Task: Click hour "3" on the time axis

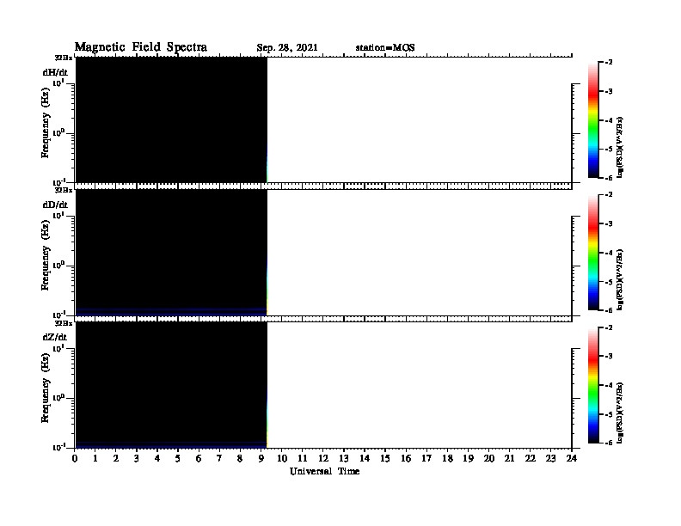Action: 137,458
